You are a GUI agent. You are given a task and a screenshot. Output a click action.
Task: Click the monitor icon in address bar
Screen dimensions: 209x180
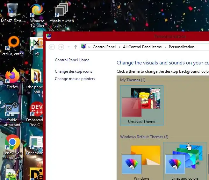pos(83,47)
